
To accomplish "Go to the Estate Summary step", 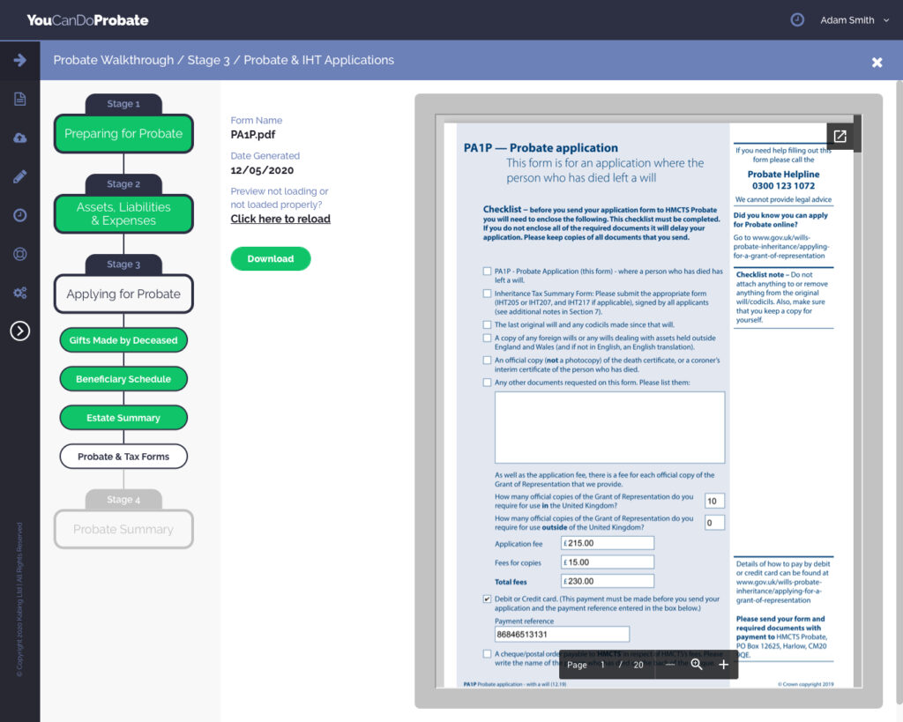I will click(123, 418).
